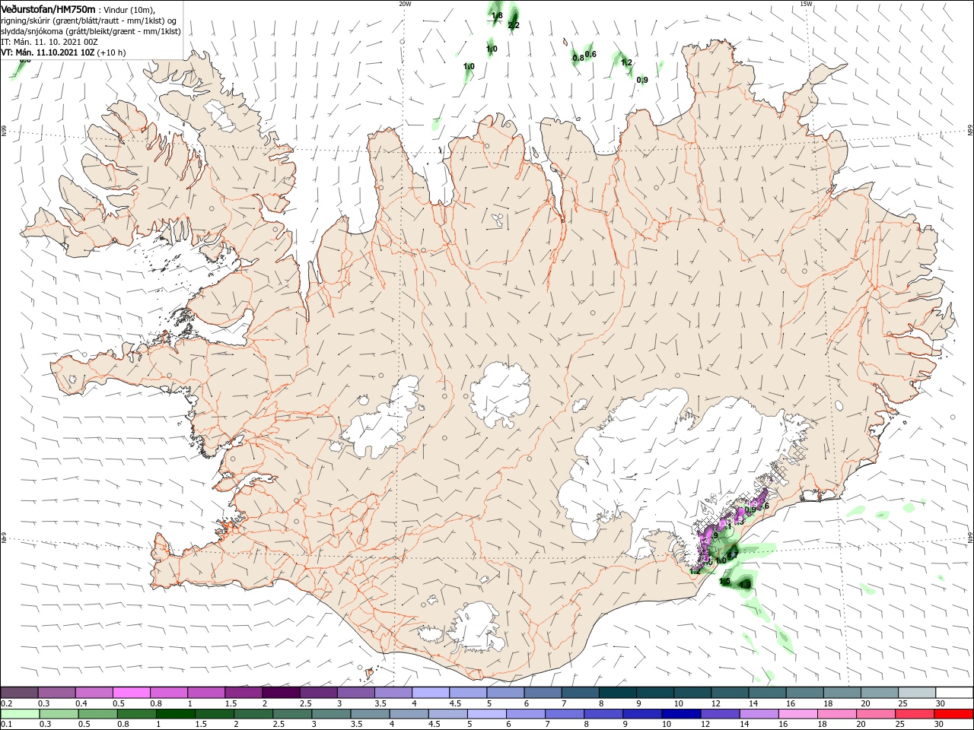Image resolution: width=974 pixels, height=730 pixels.
Task: Click the 'IT: Mán. 11. 10. 2021 00Z' line
Action: tap(49, 42)
